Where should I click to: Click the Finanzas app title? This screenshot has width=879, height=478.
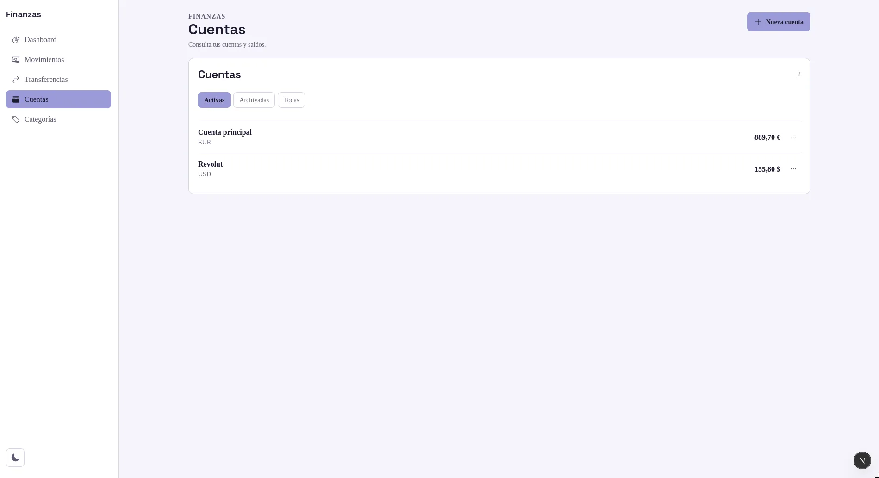(x=24, y=14)
